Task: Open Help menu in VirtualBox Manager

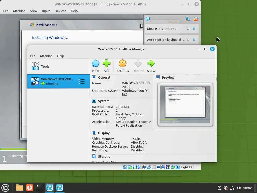Action: 60,56
